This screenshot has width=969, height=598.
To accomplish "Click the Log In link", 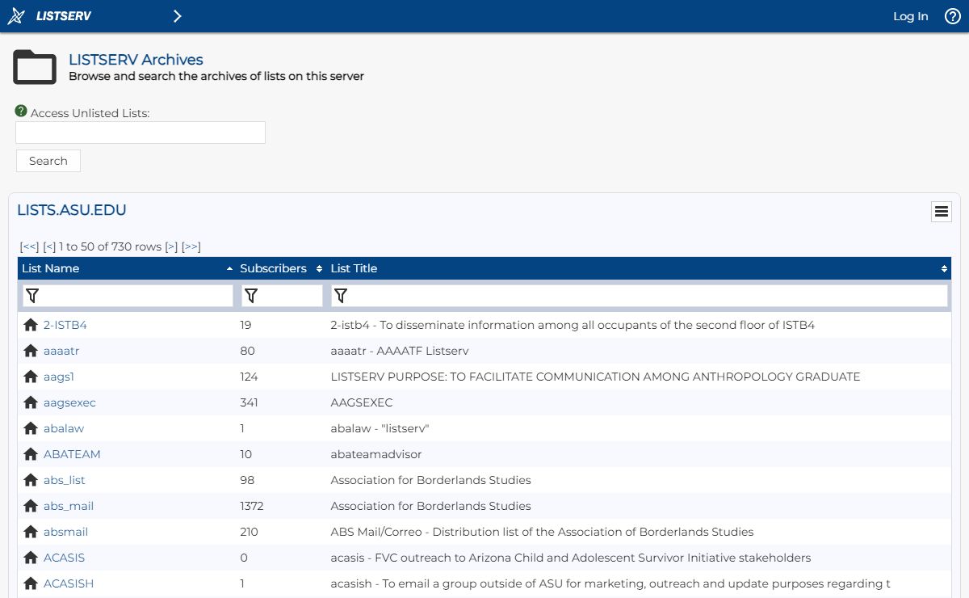I will (x=911, y=16).
